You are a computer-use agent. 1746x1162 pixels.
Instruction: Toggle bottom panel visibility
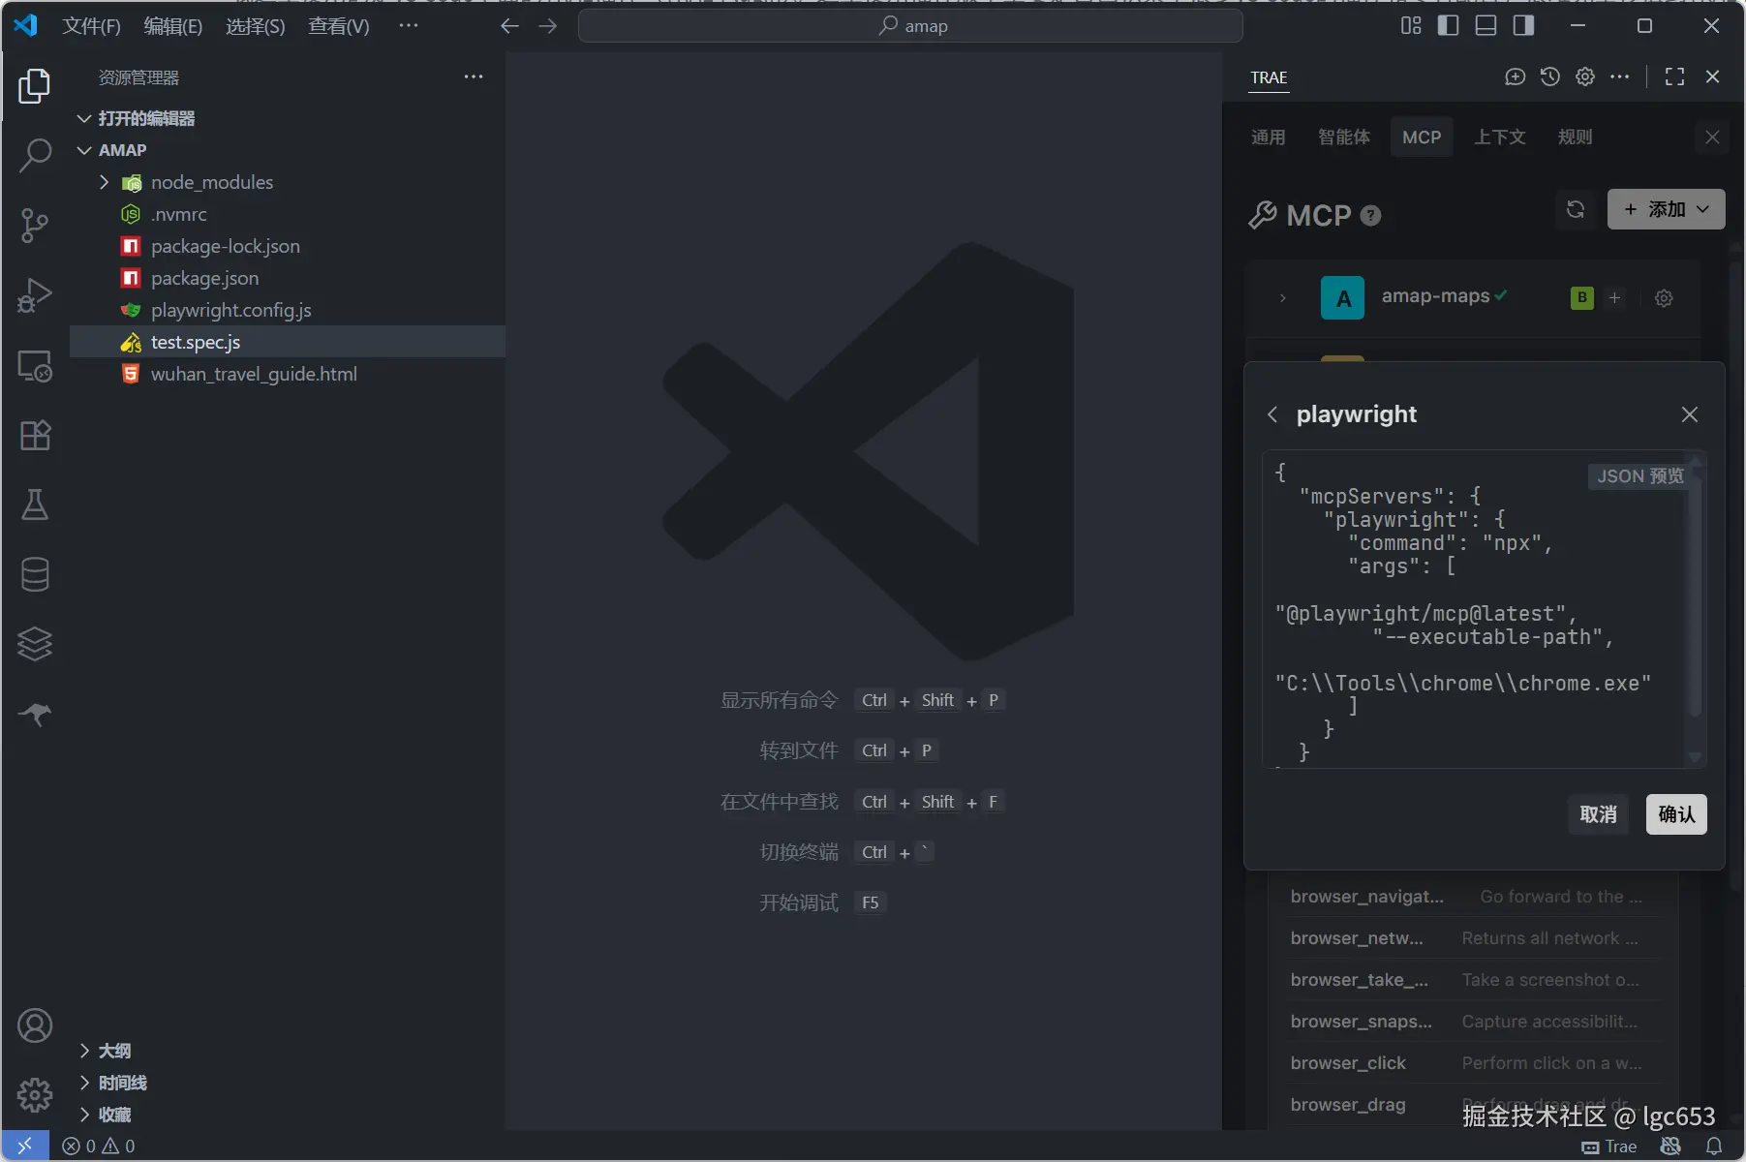[x=1486, y=26]
